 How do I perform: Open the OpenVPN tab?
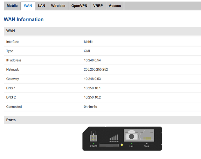click(x=79, y=6)
